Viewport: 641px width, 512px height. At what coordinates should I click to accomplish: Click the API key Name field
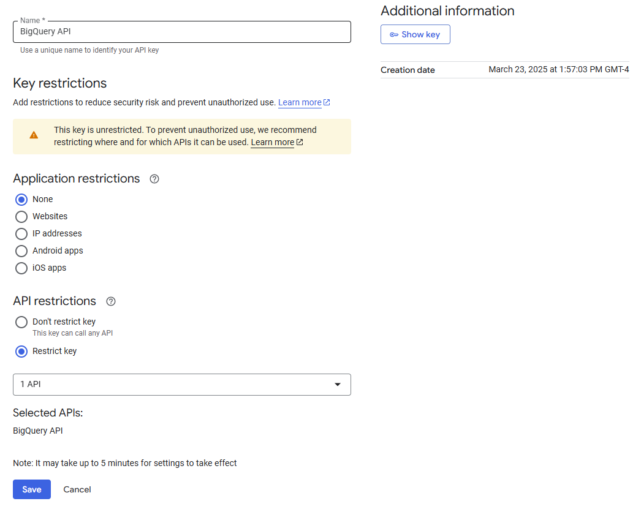click(x=181, y=32)
